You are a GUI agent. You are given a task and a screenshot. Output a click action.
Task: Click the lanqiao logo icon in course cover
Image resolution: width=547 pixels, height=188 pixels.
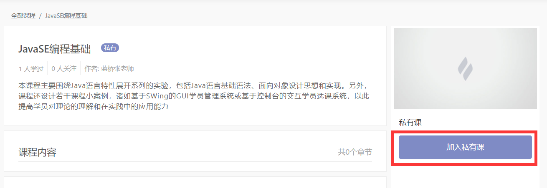coord(465,69)
